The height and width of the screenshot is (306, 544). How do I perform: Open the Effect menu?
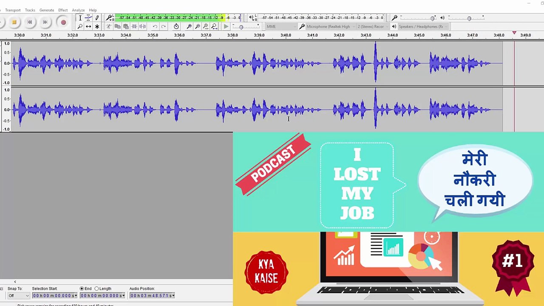point(63,10)
